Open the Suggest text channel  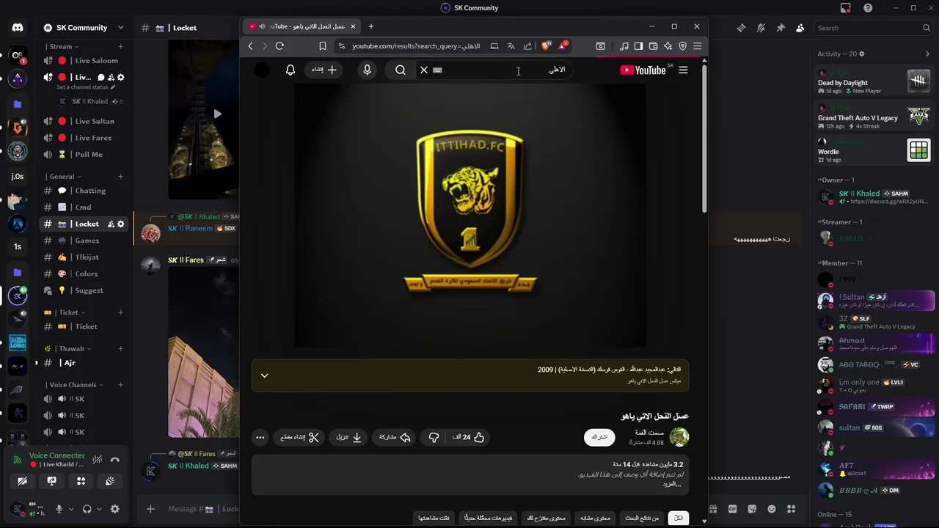point(84,290)
